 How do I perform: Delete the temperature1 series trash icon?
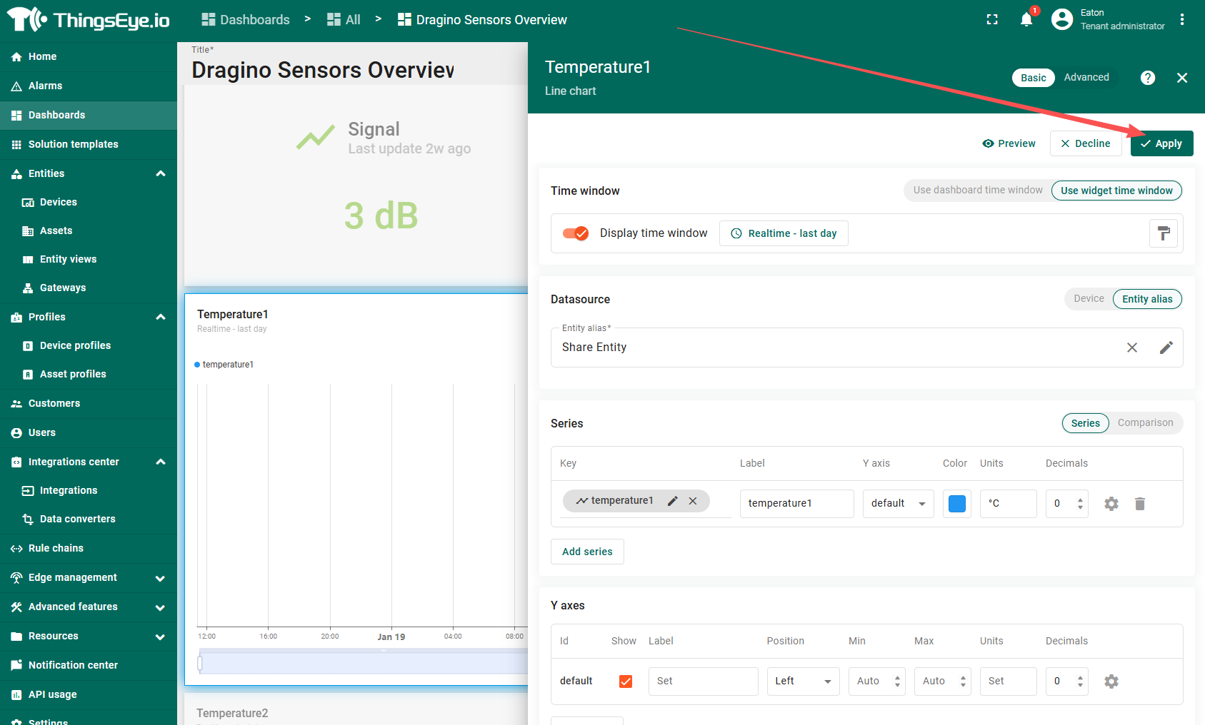(1140, 504)
